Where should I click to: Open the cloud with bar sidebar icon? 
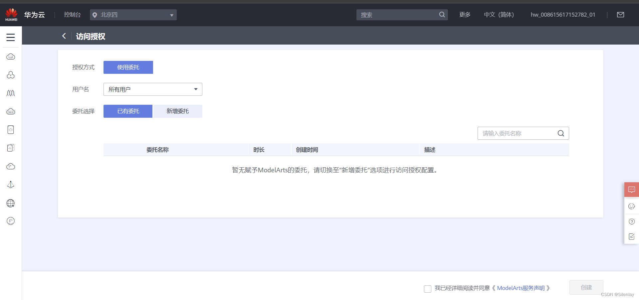pyautogui.click(x=11, y=111)
